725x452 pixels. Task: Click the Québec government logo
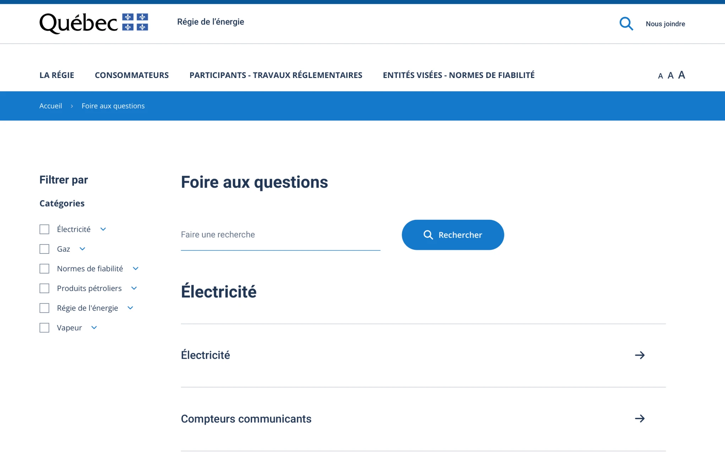tap(94, 23)
